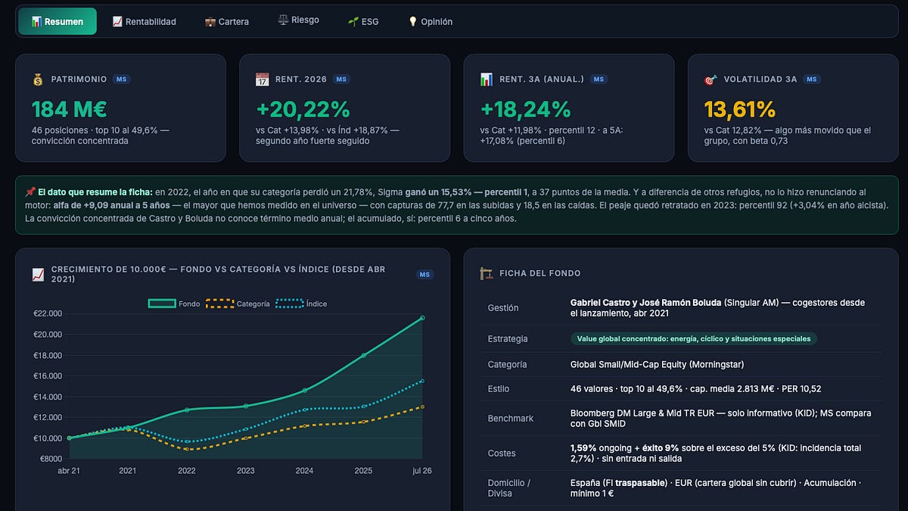This screenshot has width=908, height=511.
Task: Select the Riesgo tab
Action: pyautogui.click(x=298, y=21)
